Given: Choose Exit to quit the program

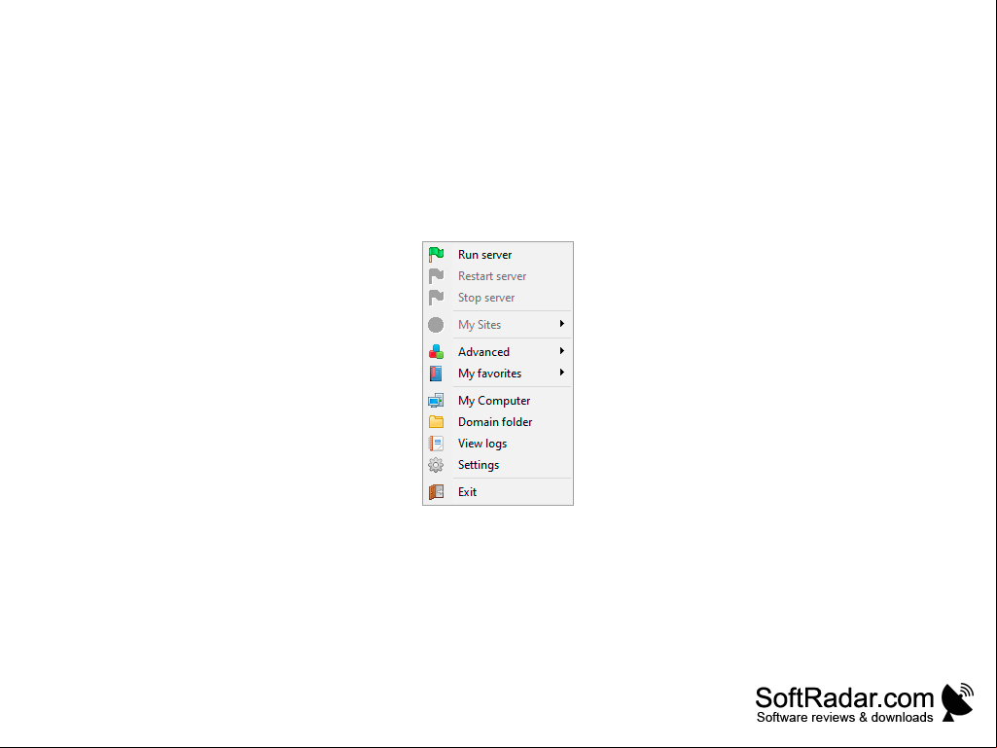Looking at the screenshot, I should [x=498, y=491].
